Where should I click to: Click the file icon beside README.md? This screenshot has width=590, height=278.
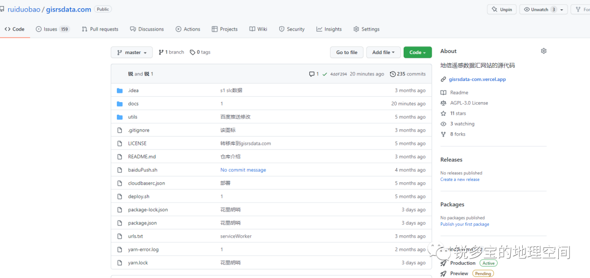(120, 157)
